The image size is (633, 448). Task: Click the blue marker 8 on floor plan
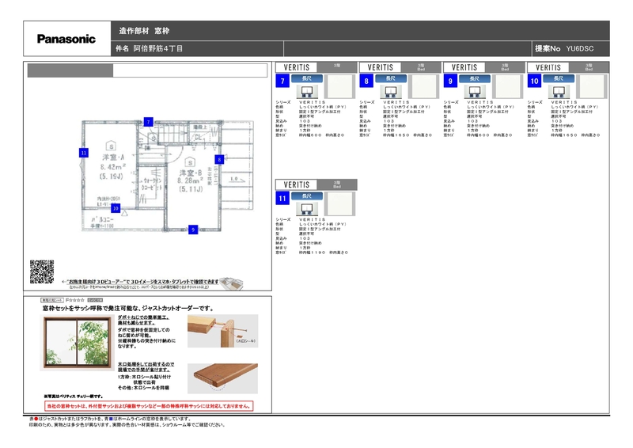pos(219,159)
